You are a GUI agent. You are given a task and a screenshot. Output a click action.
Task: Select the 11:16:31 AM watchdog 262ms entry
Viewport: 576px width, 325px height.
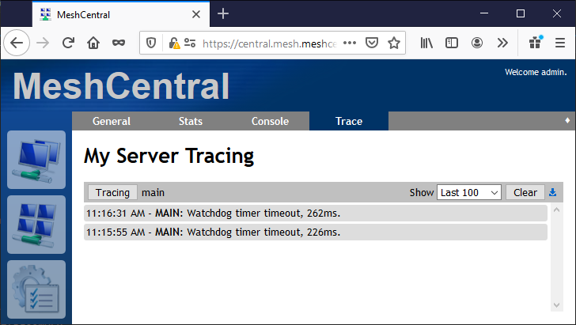316,213
